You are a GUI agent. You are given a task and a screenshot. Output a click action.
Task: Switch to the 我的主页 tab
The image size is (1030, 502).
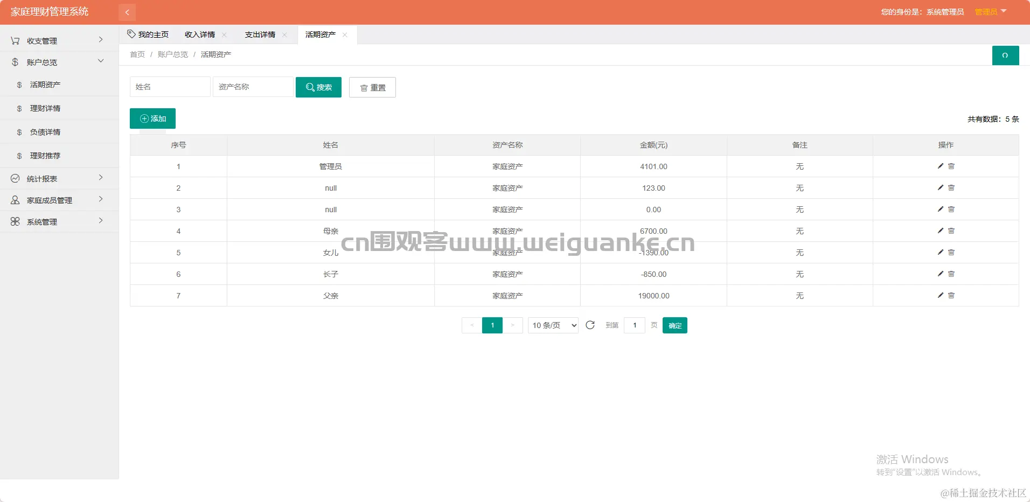pyautogui.click(x=148, y=34)
